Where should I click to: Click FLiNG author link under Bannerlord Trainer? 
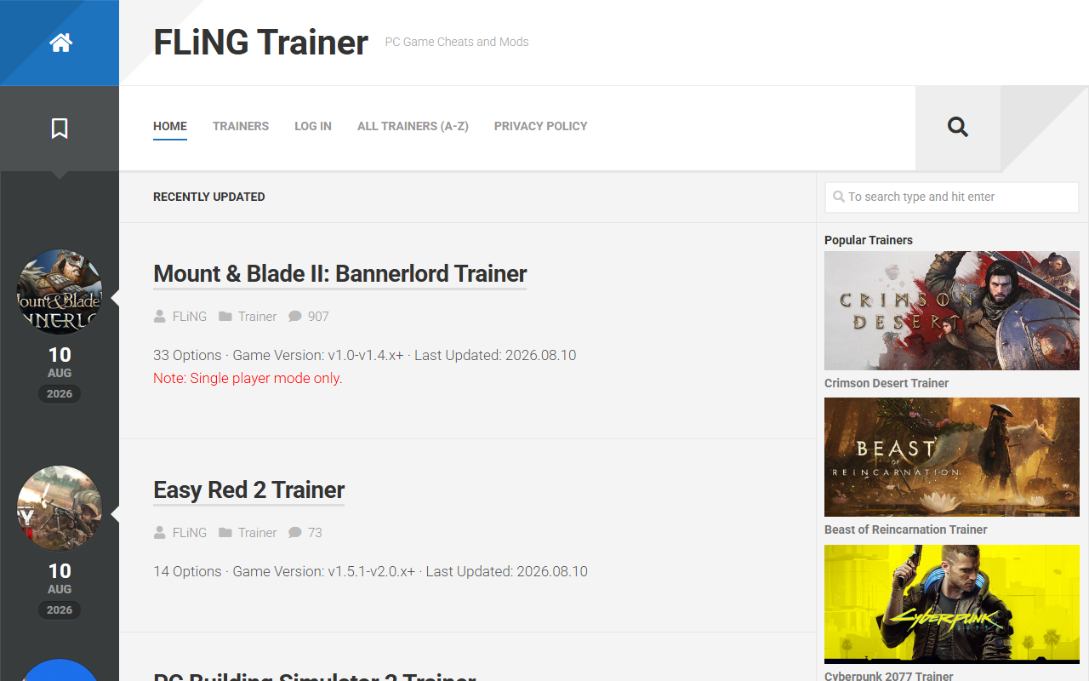click(190, 317)
